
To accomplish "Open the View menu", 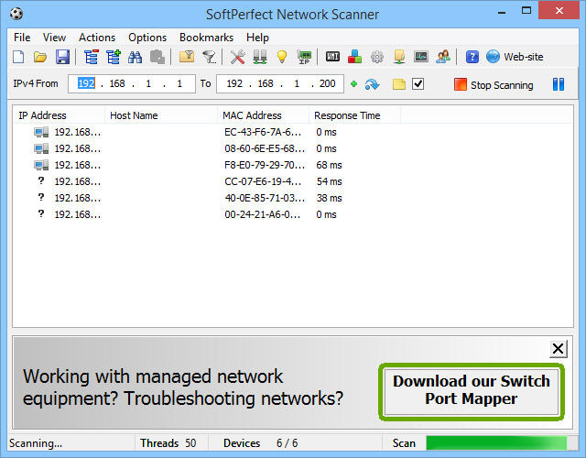I will coord(54,38).
